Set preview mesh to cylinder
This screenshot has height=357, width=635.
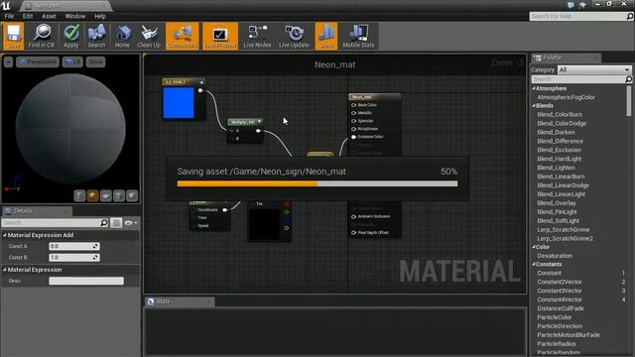pyautogui.click(x=79, y=196)
